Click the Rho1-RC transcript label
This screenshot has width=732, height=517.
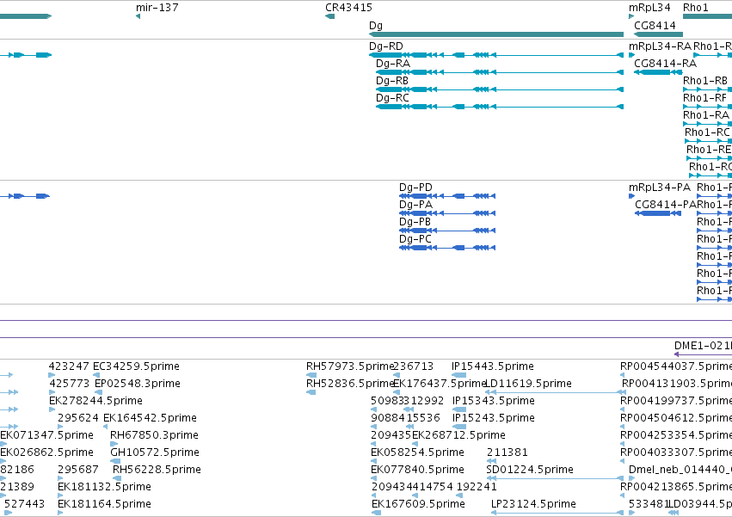point(707,132)
